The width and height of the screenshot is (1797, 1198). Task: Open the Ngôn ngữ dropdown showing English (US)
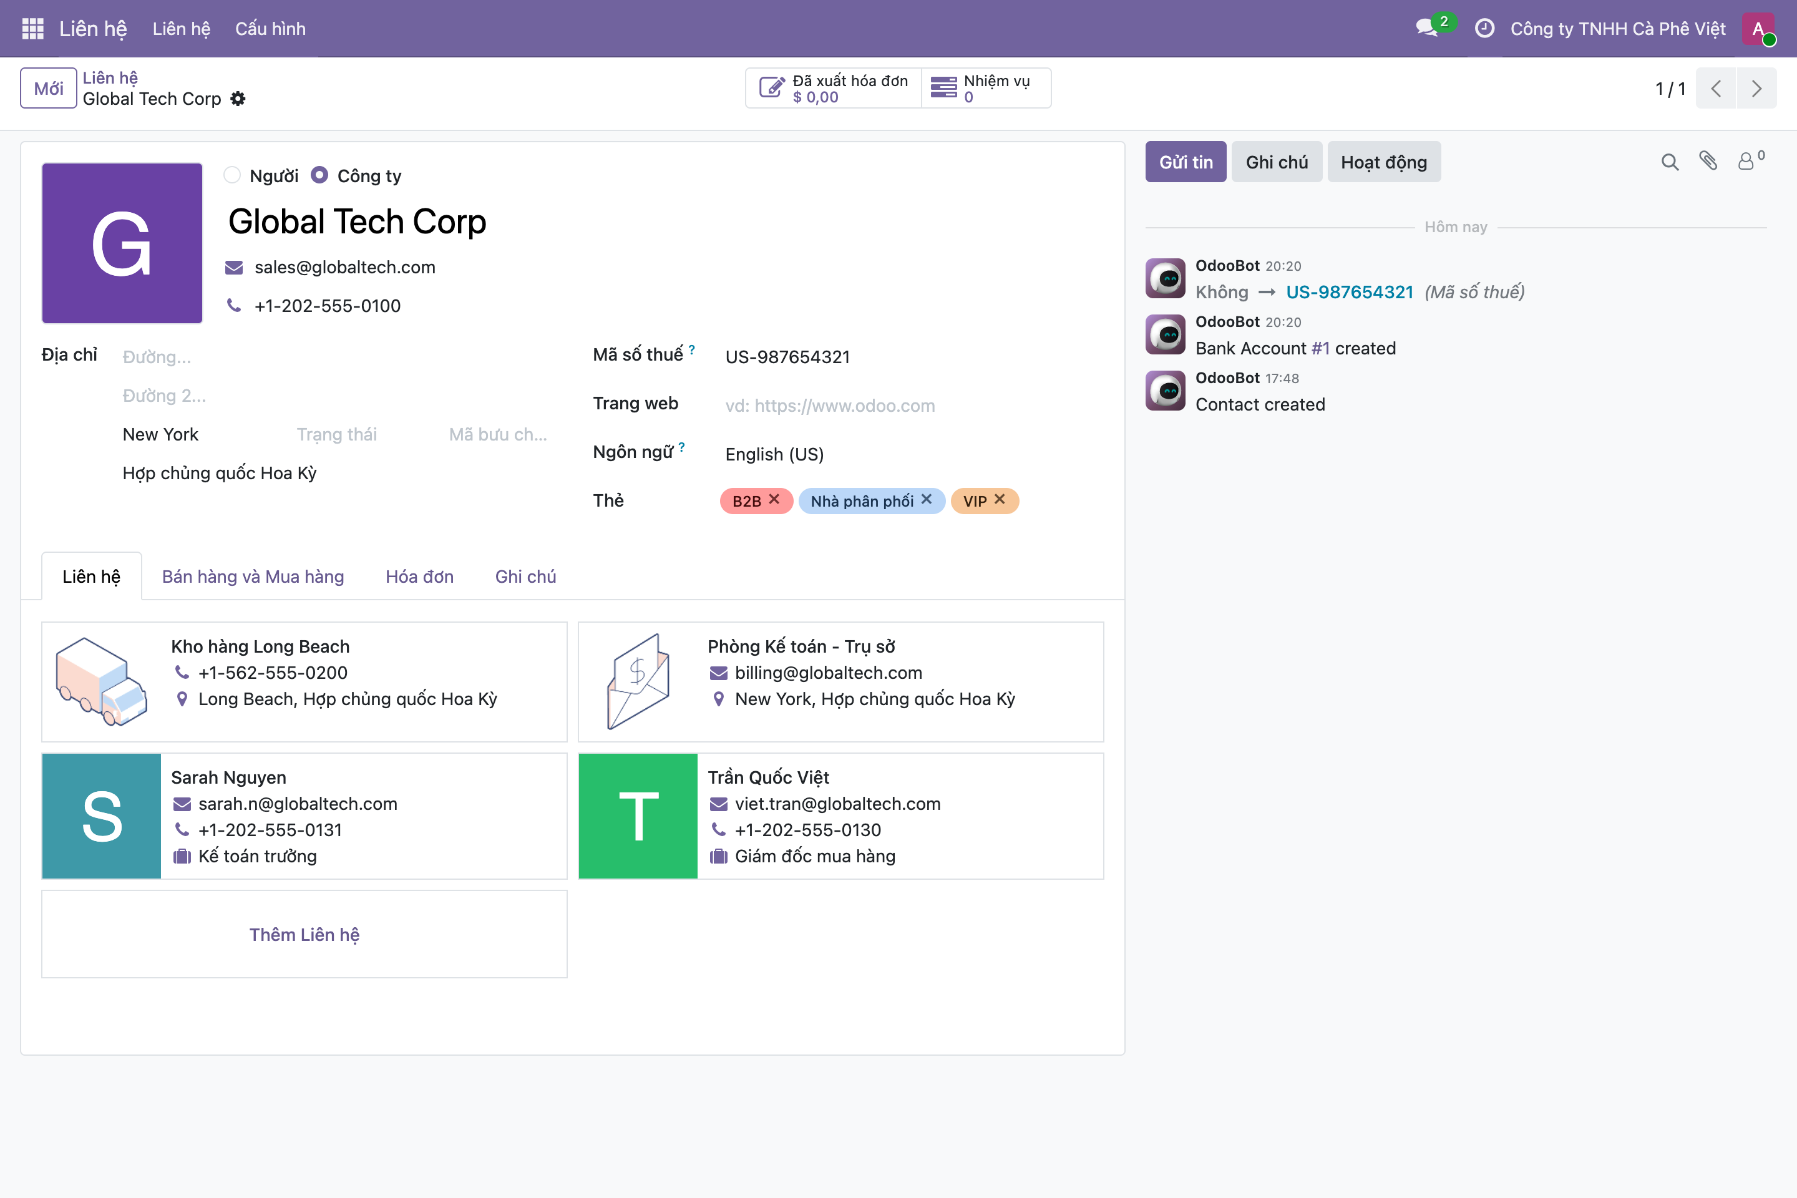913,455
